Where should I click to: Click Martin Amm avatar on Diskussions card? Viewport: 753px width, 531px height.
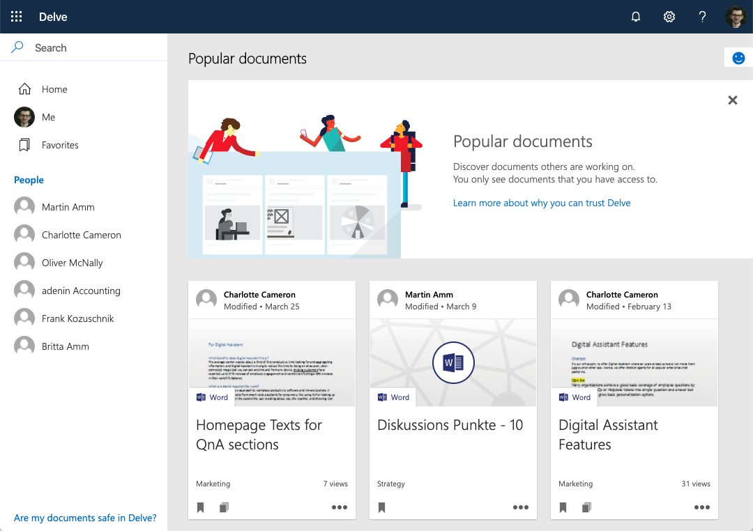coord(388,300)
